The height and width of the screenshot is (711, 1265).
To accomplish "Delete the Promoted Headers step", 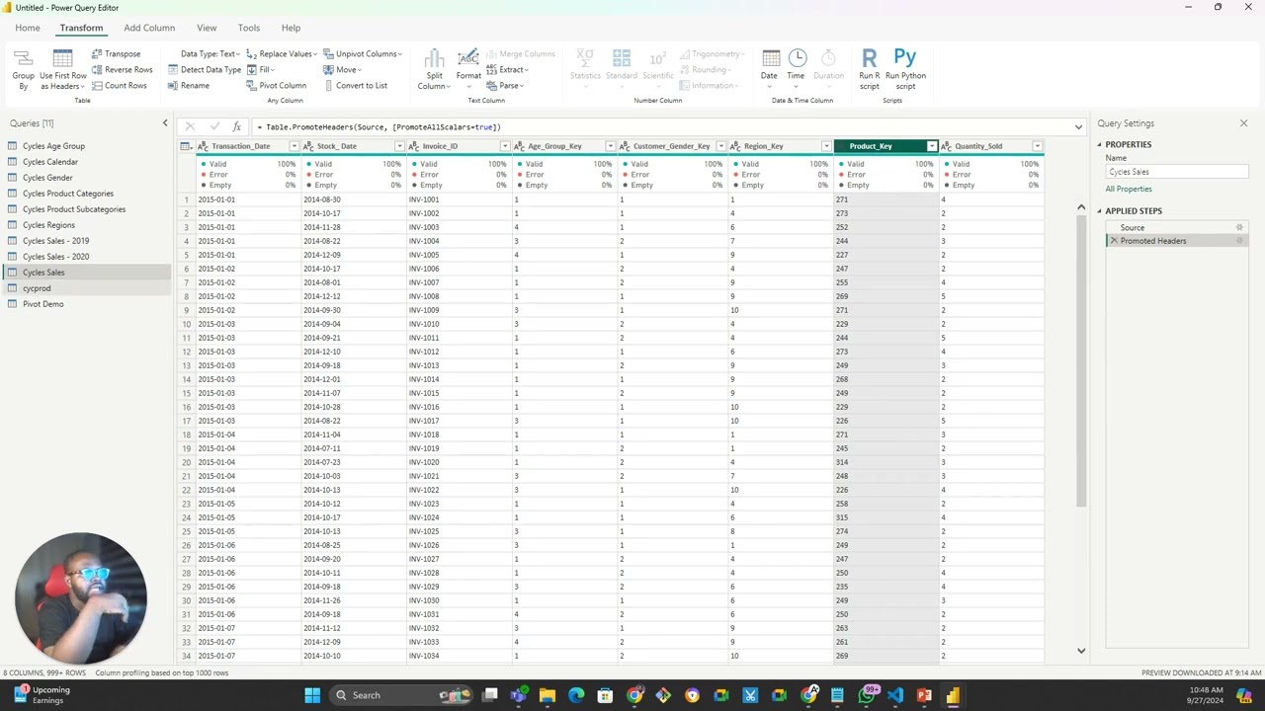I will (1114, 241).
